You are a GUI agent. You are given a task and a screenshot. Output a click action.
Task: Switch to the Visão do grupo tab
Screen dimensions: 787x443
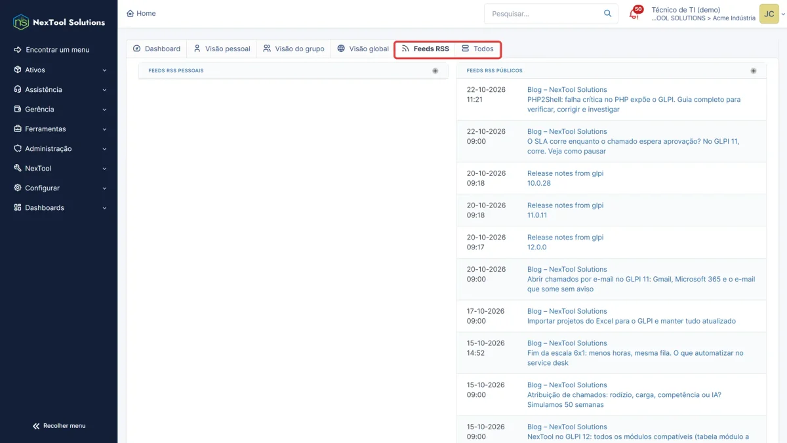coord(294,49)
